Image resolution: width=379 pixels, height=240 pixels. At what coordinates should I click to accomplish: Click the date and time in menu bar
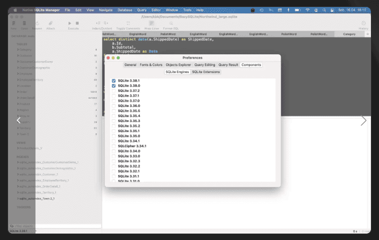(352, 10)
